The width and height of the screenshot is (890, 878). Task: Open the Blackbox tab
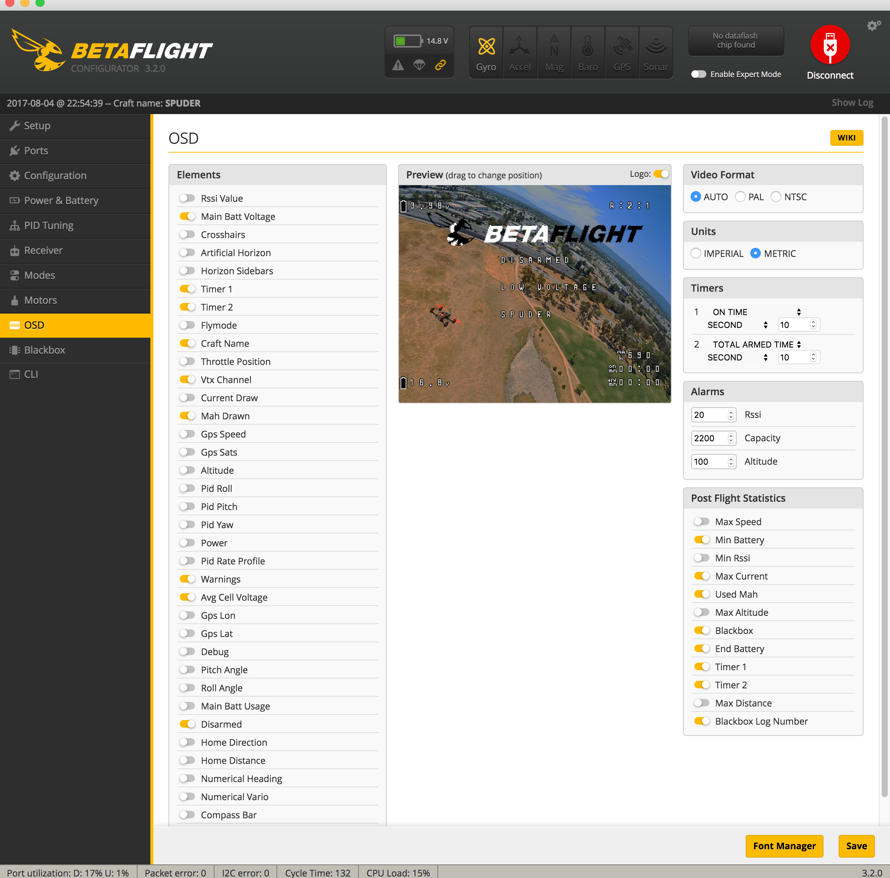click(45, 349)
